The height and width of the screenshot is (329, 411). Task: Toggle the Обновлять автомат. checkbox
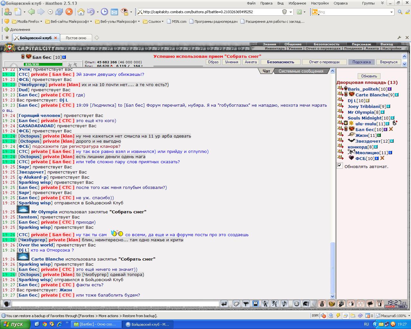coord(340,165)
